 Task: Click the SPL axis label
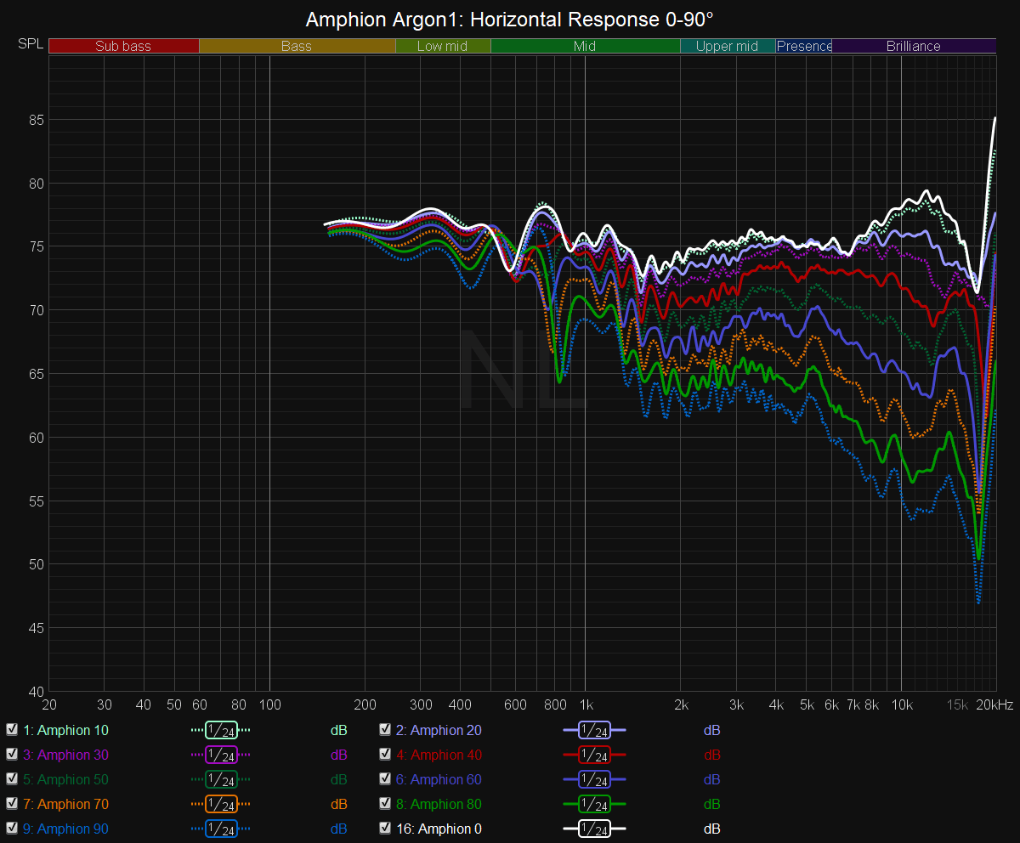(30, 44)
